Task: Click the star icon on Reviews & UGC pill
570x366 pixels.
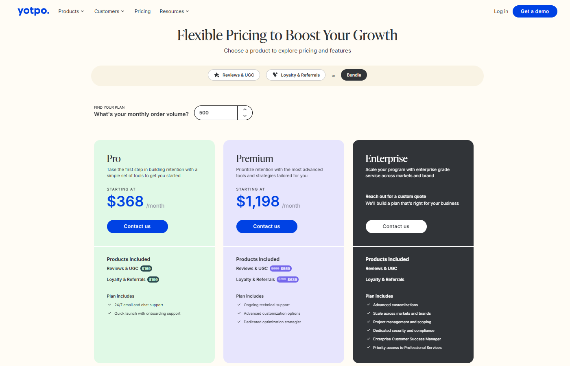Action: point(216,75)
